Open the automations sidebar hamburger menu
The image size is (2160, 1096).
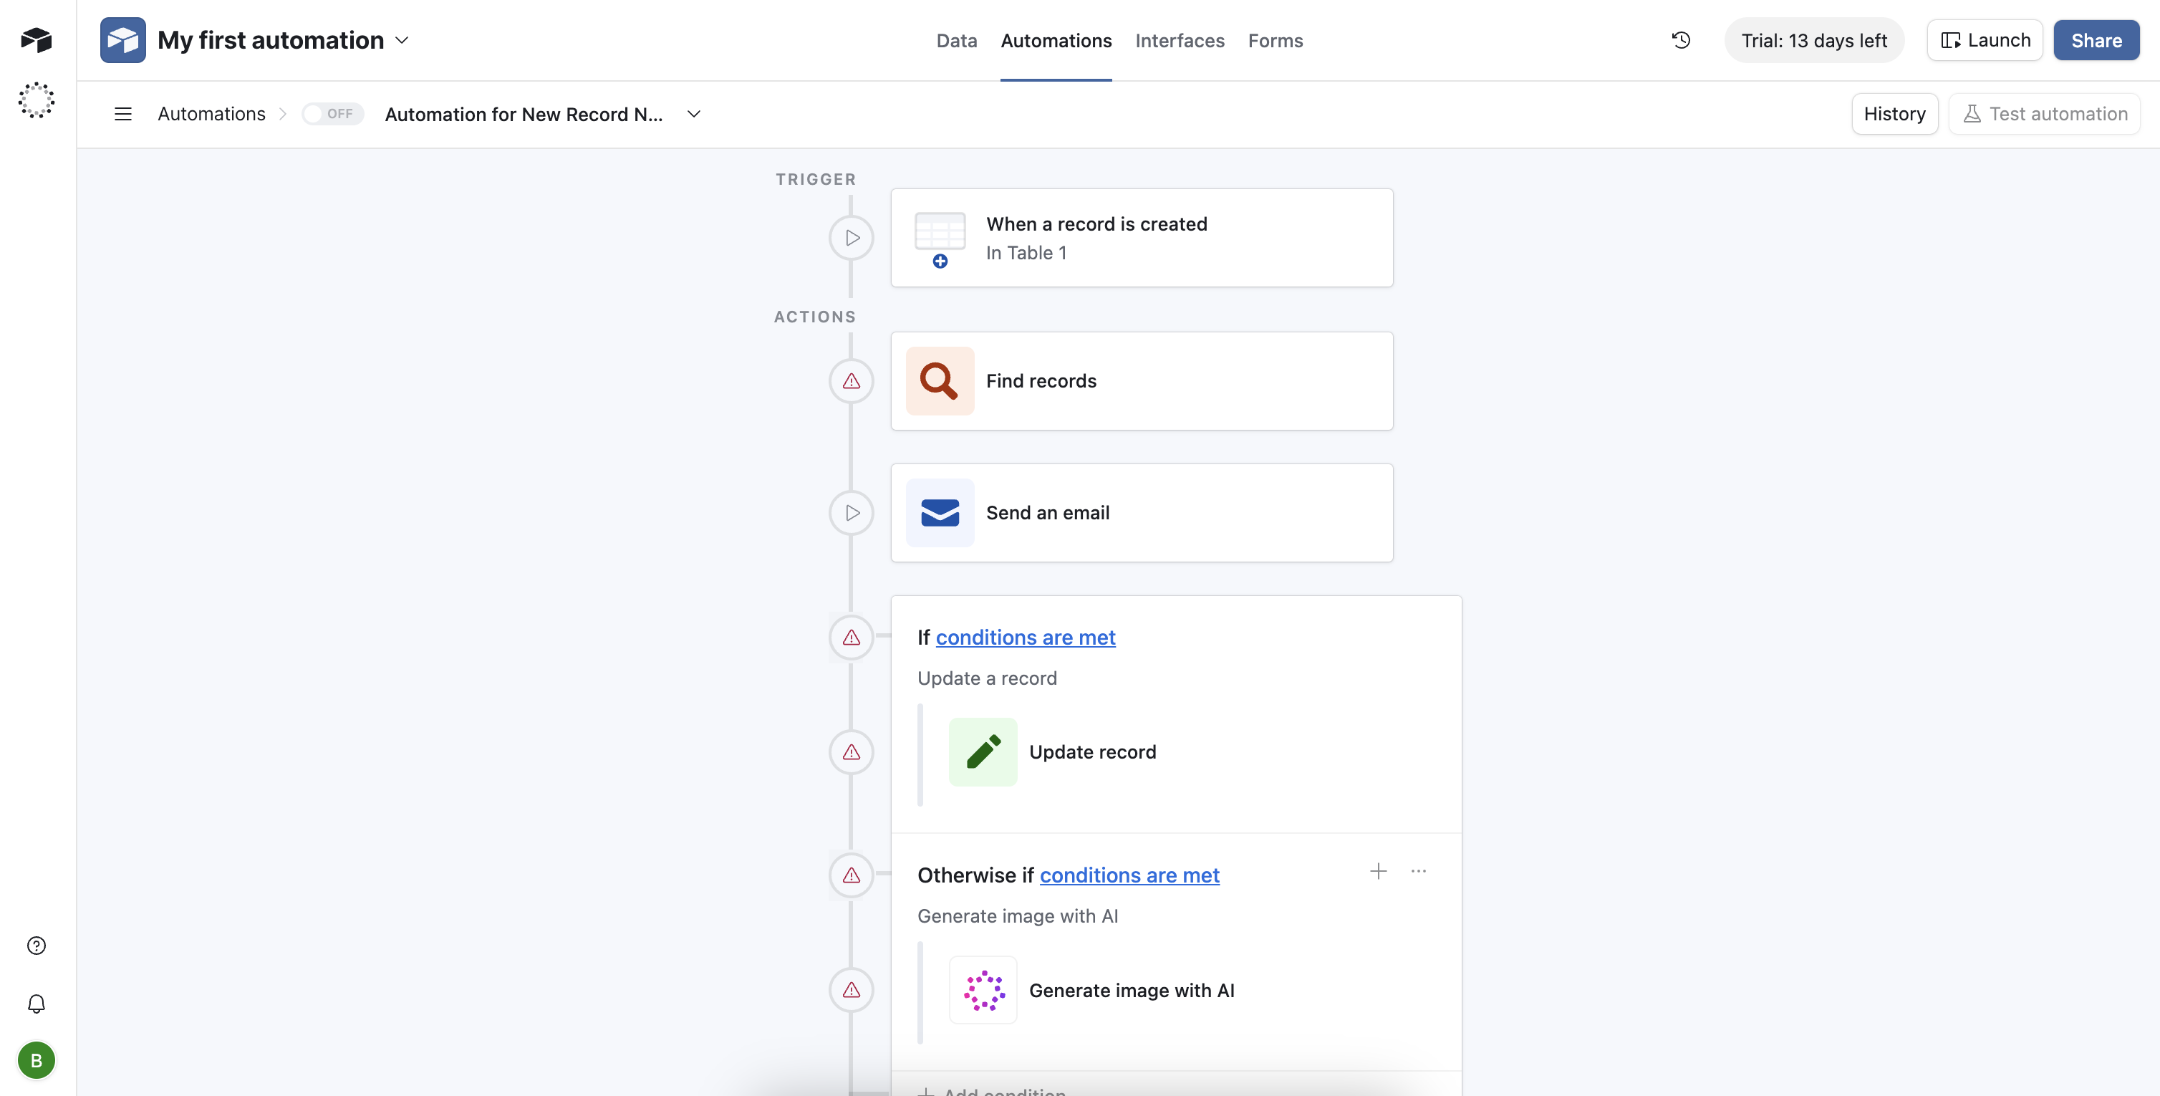[122, 113]
